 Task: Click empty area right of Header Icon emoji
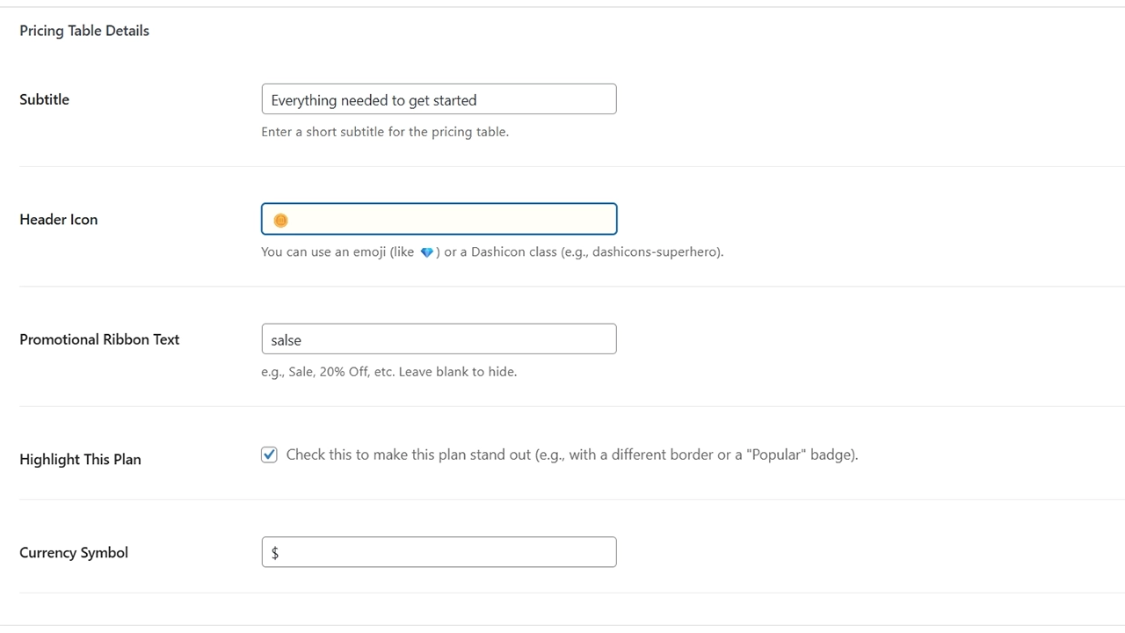pyautogui.click(x=457, y=220)
